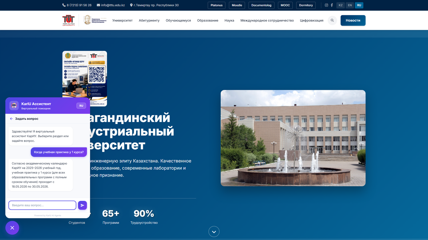
Task: Click the search magnifier icon
Action: click(x=332, y=20)
